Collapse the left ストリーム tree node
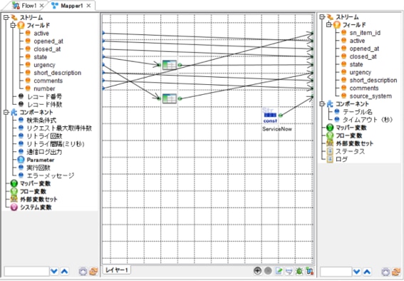404x281 pixels. [6, 17]
